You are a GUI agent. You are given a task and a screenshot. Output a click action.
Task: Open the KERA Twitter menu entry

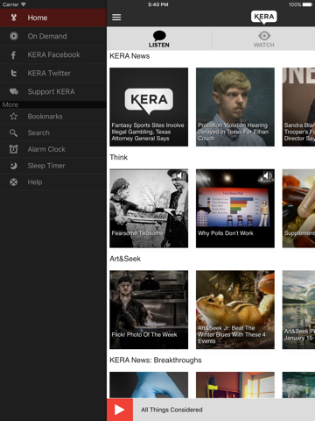point(53,73)
